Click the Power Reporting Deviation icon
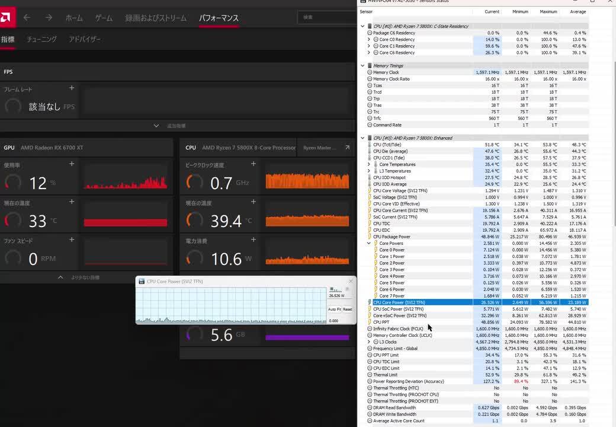Image resolution: width=616 pixels, height=427 pixels. 370,381
